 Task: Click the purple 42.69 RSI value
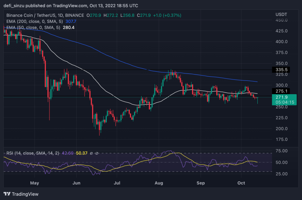67,153
